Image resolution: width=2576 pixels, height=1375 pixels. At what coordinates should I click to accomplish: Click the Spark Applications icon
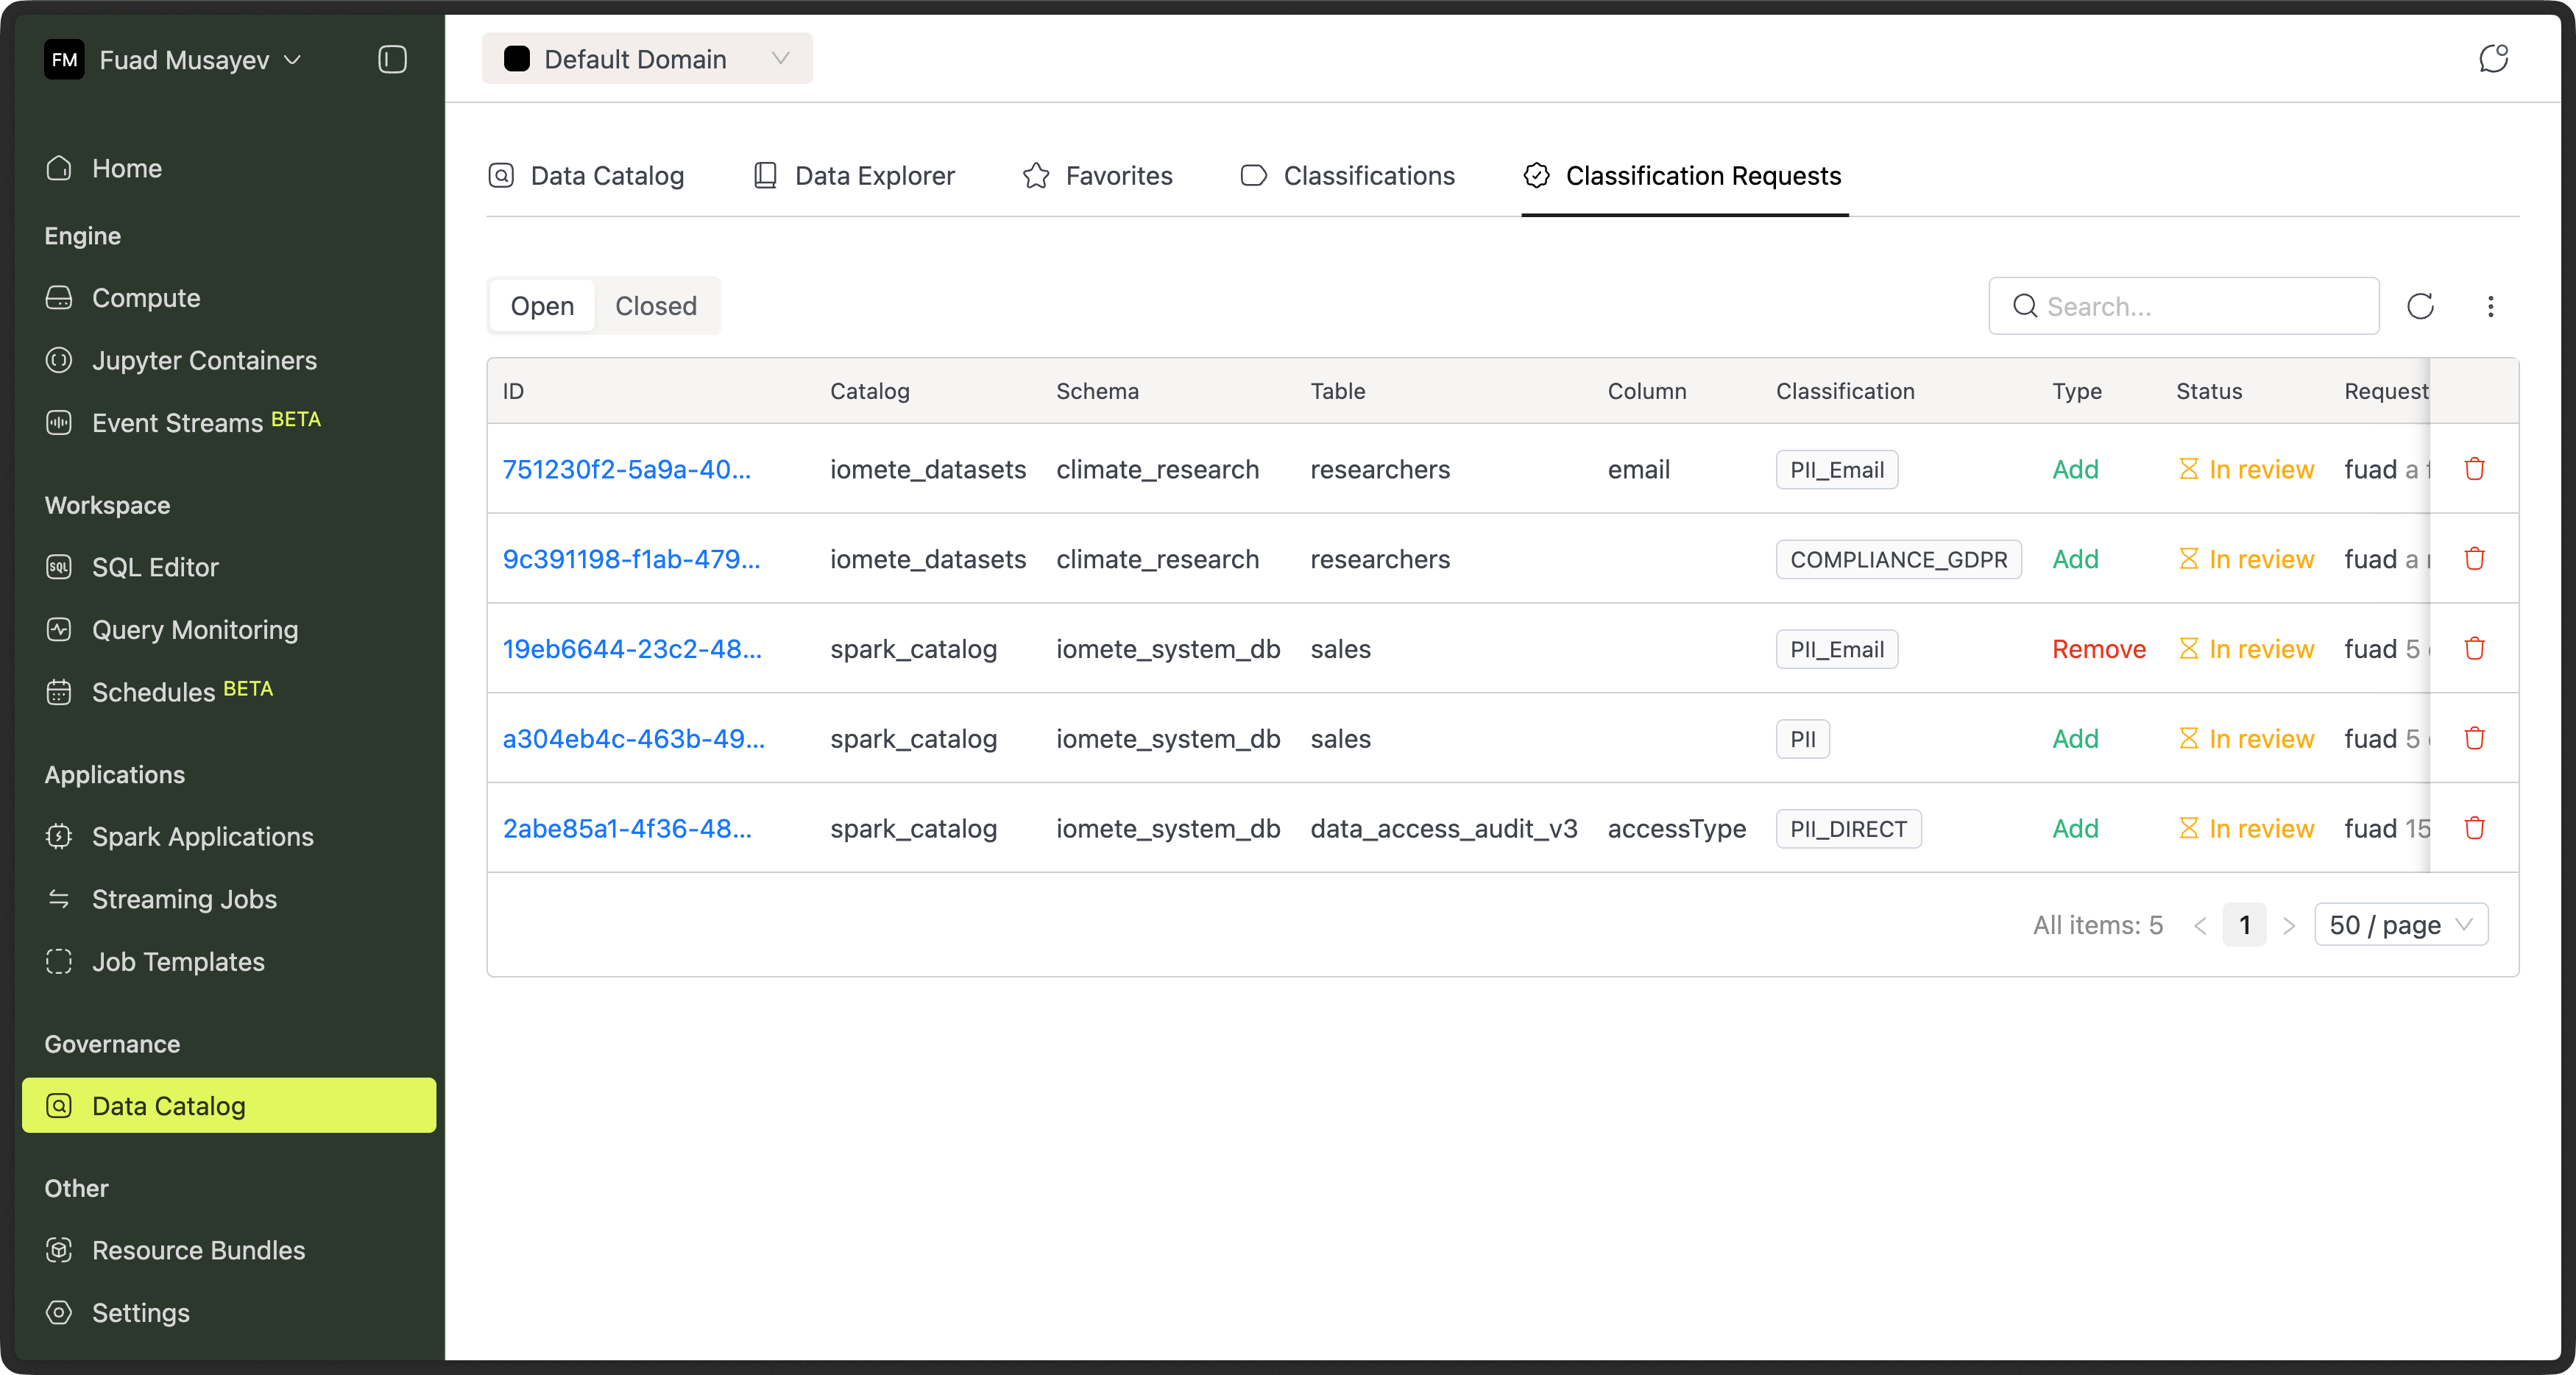click(59, 837)
